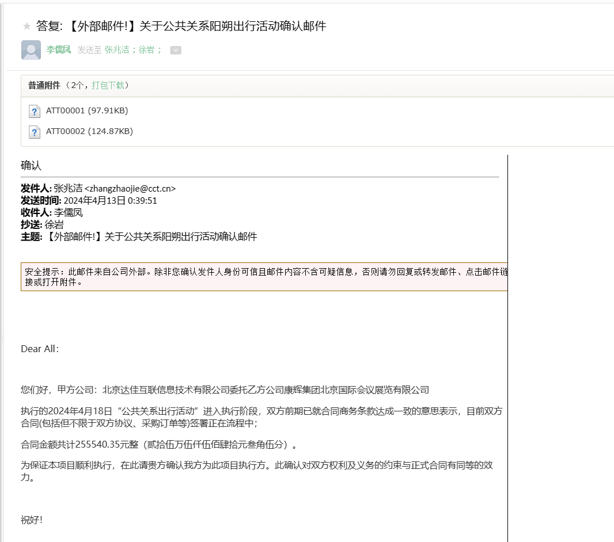
Task: Click the 主题 line in quoted header
Action: click(139, 236)
